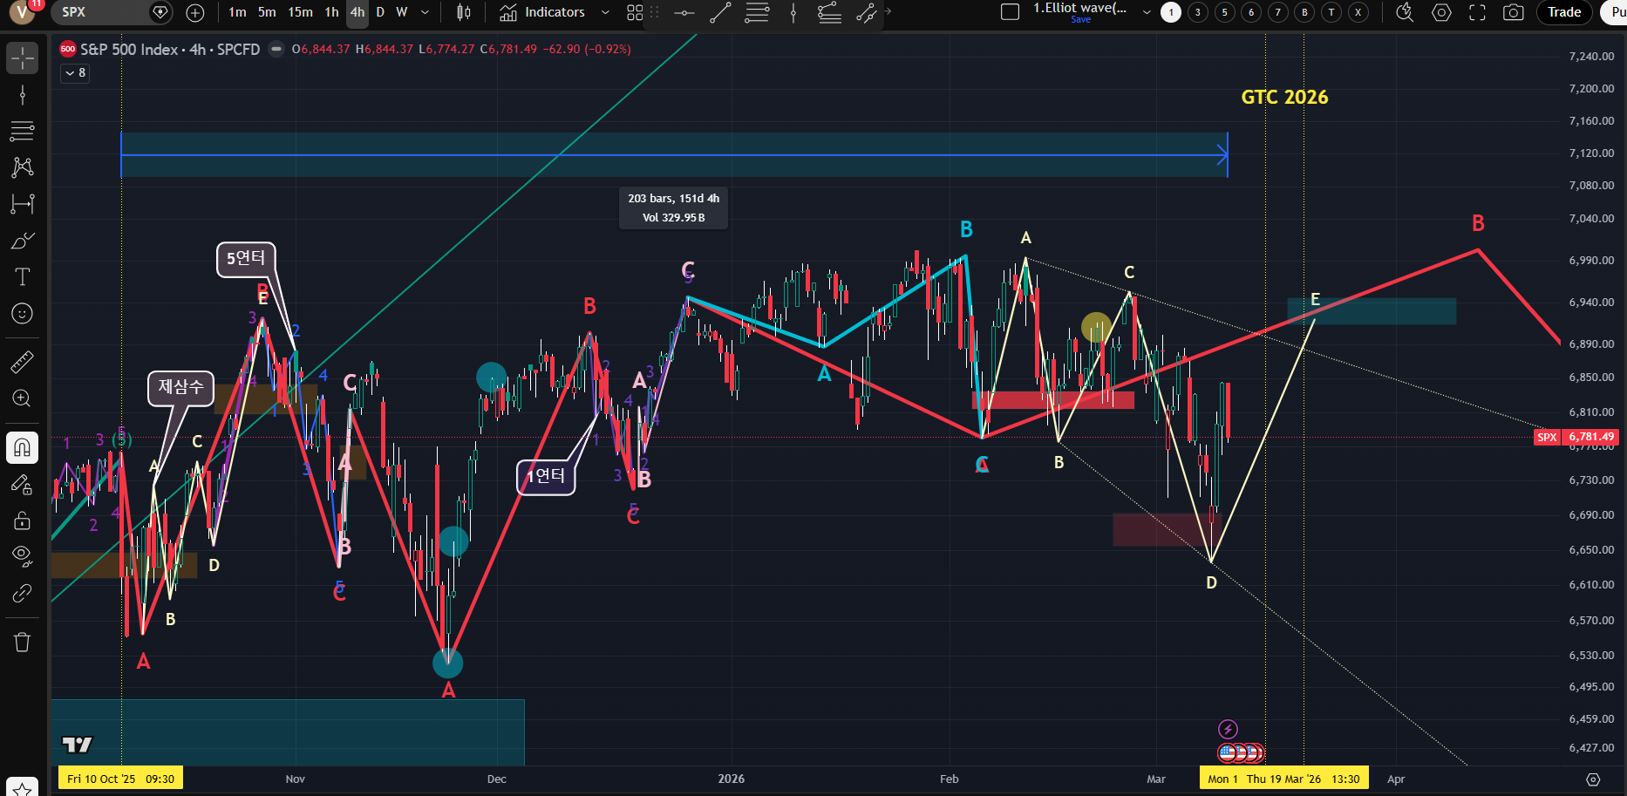
Task: Select layout circle T
Action: (1331, 12)
